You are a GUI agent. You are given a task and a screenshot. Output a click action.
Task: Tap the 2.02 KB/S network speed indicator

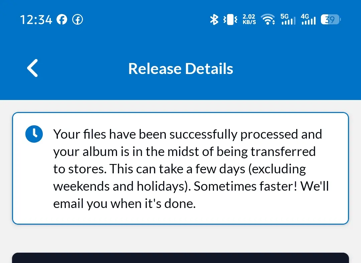(249, 19)
